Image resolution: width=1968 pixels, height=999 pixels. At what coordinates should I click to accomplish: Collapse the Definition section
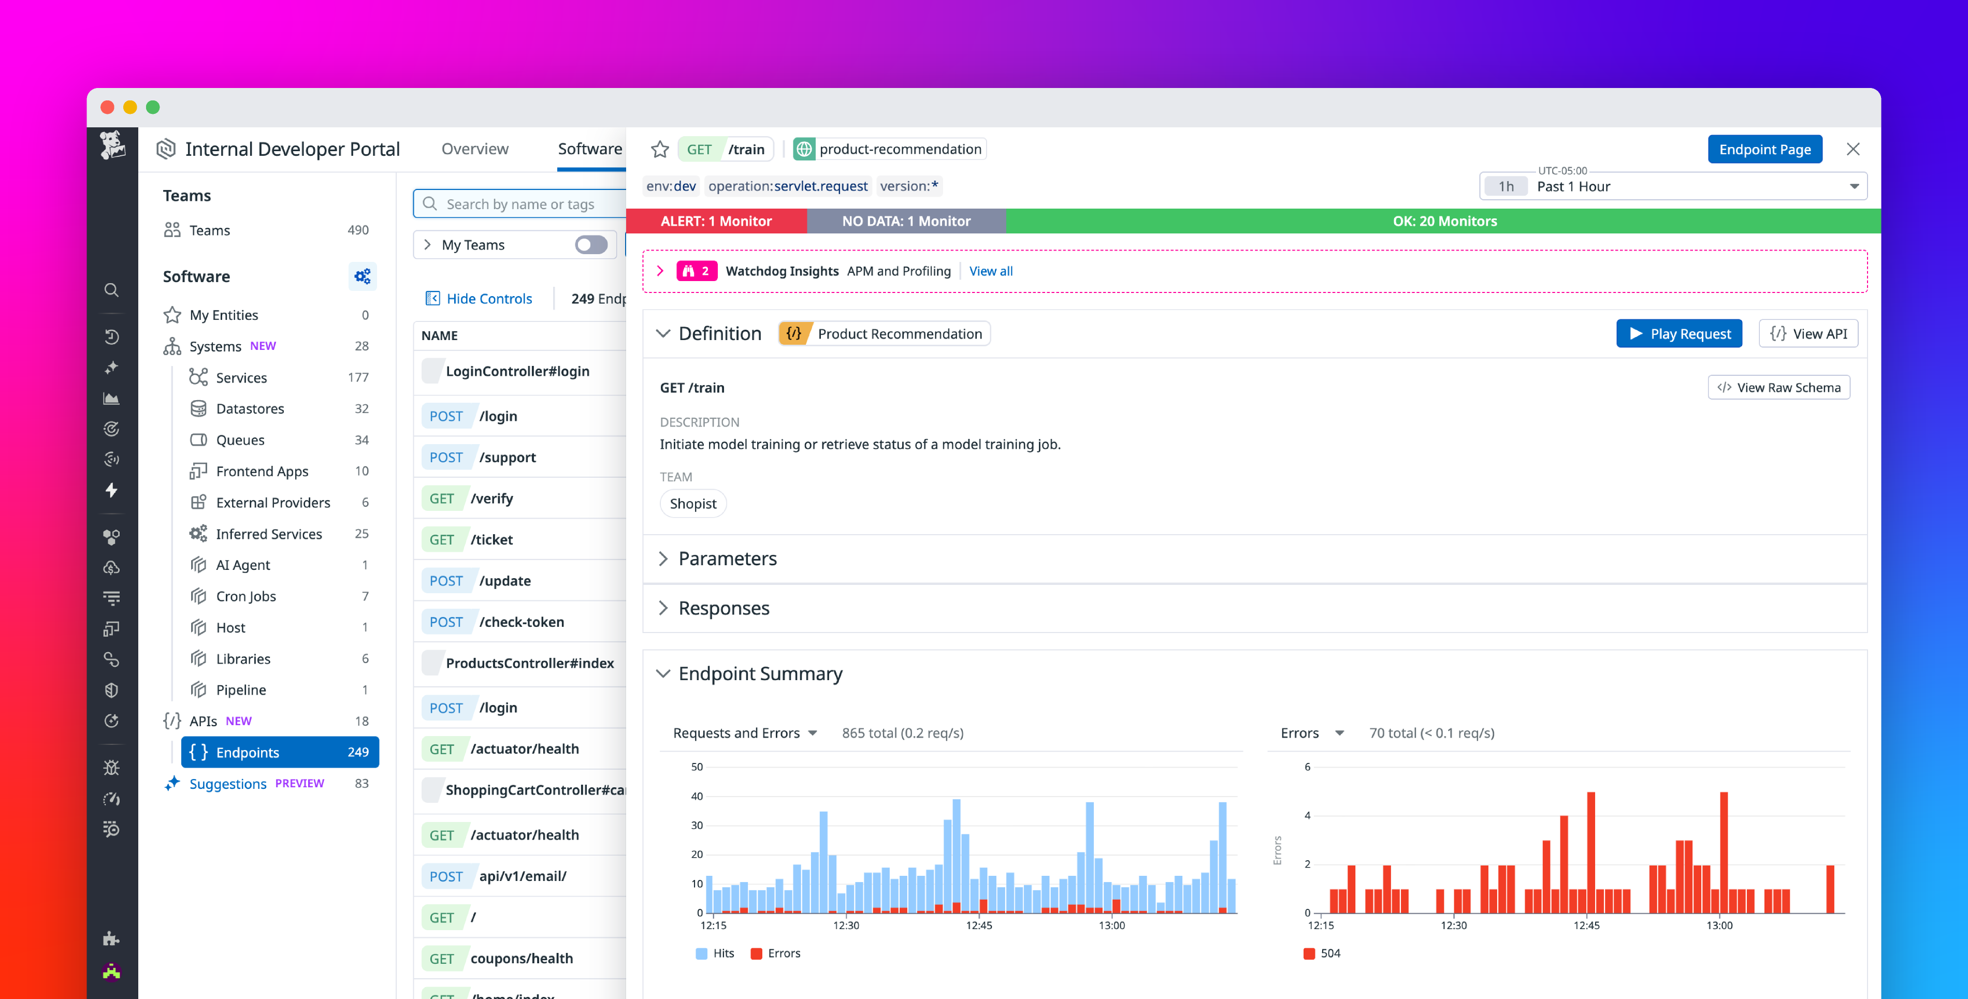pos(663,333)
